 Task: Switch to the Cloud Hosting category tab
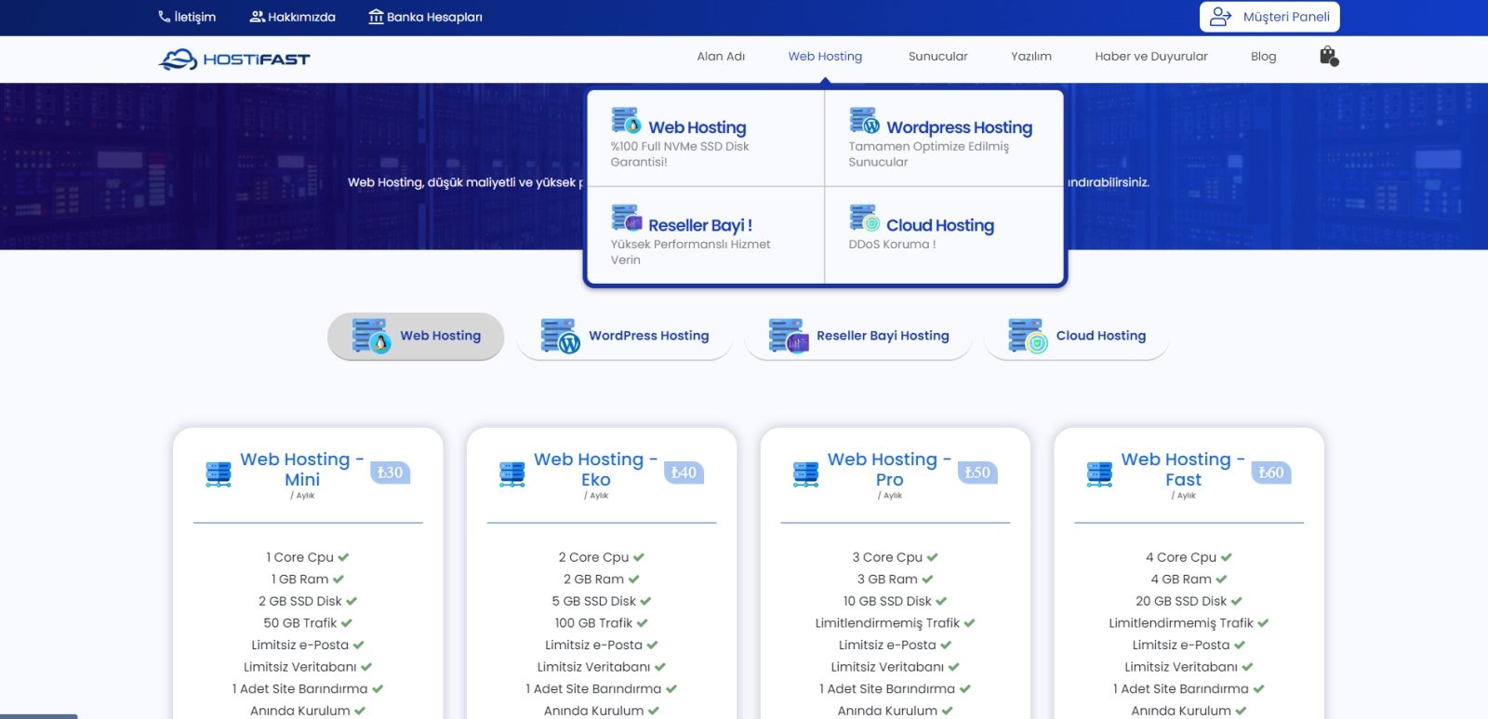pos(1077,336)
